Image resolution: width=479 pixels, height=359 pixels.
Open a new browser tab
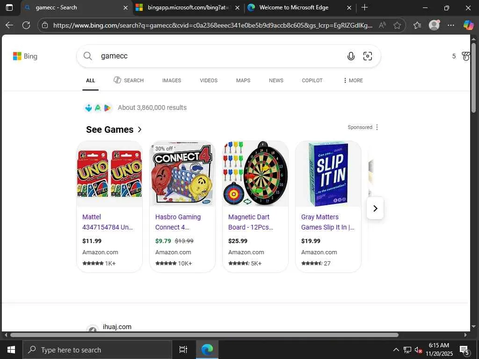(364, 7)
